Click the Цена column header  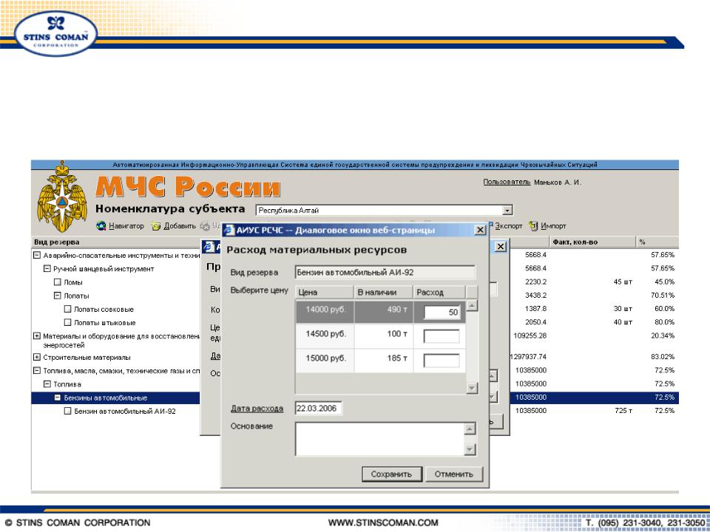324,293
